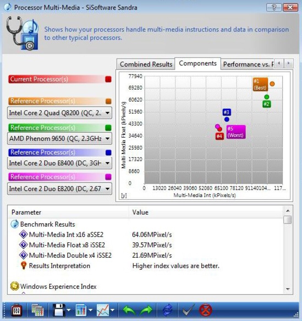Click 'Higher index values are better.' text

[x=176, y=266]
